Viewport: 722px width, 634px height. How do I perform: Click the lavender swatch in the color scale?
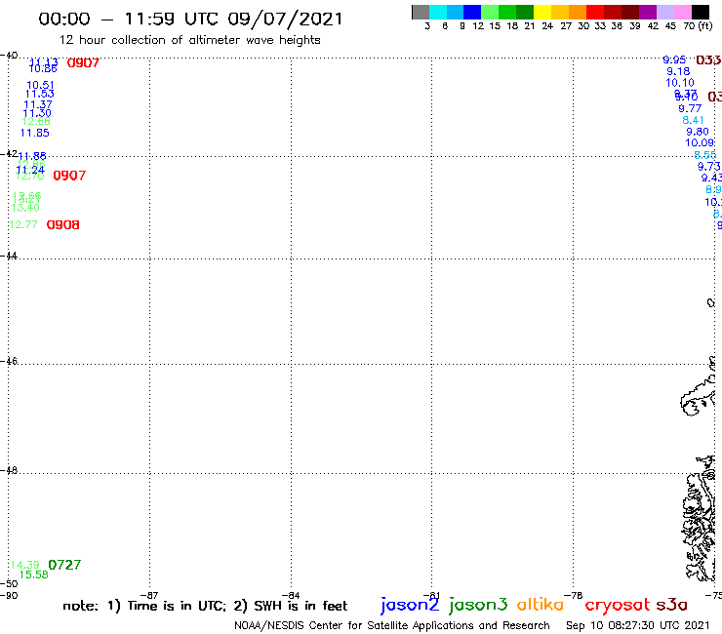click(665, 12)
